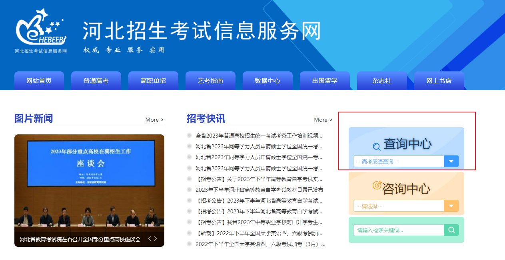Image resolution: width=505 pixels, height=260 pixels.
Task: Open the 网站首页 nav tab
Action: [39, 81]
